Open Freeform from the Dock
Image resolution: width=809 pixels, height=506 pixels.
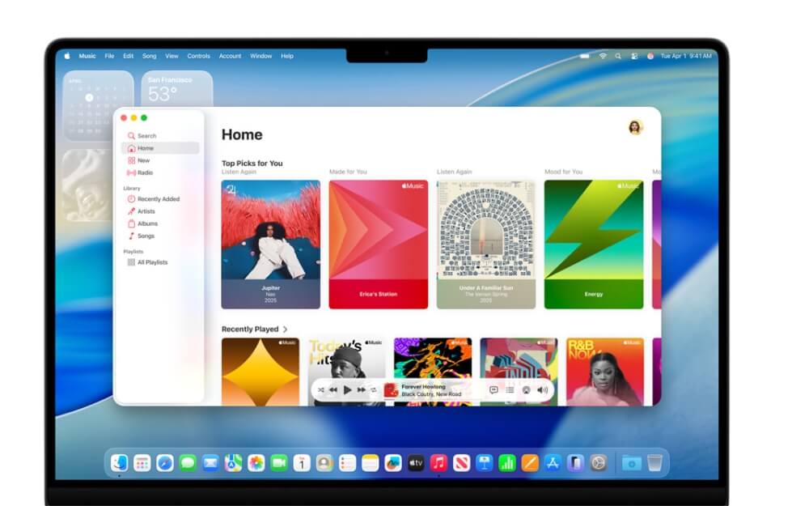coord(392,463)
